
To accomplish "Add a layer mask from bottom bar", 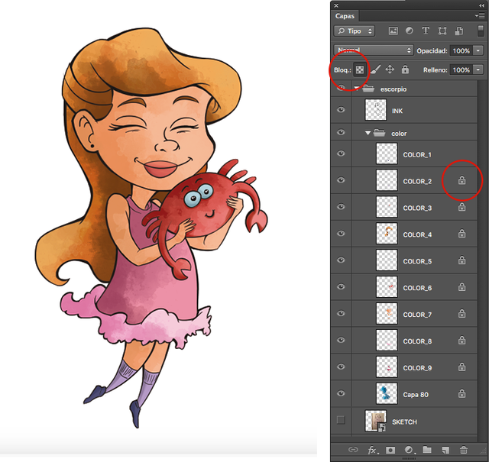I will pos(391,451).
